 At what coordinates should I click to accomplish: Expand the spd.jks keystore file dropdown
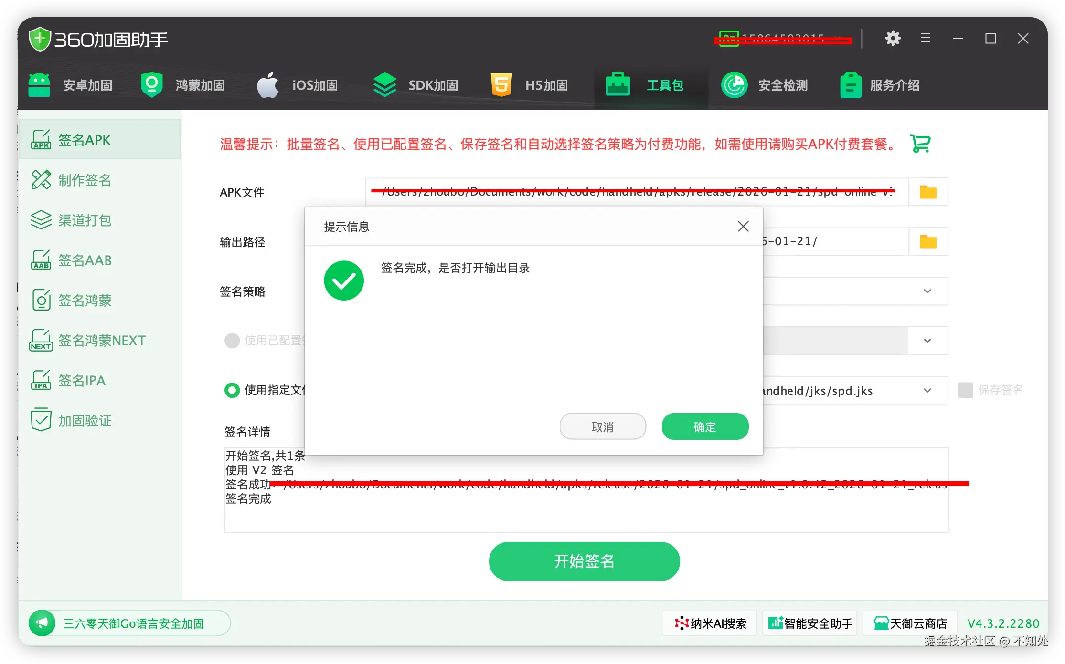[927, 391]
